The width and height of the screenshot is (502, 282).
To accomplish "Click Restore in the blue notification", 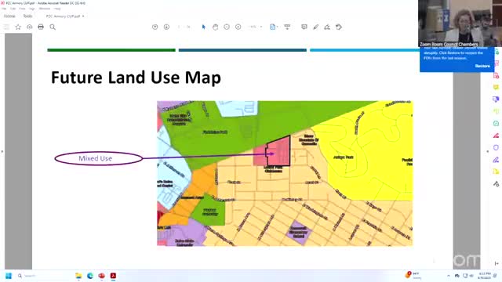I will (x=482, y=66).
